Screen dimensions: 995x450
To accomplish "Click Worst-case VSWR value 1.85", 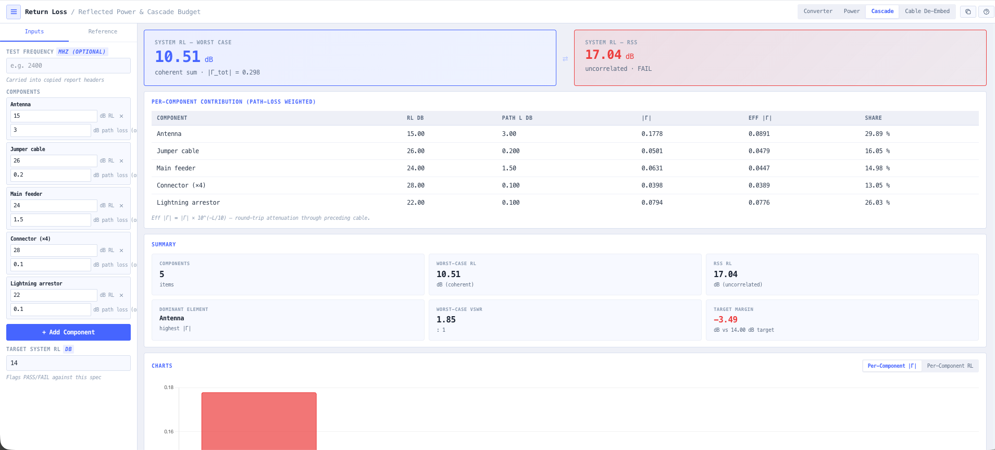I will tap(446, 320).
